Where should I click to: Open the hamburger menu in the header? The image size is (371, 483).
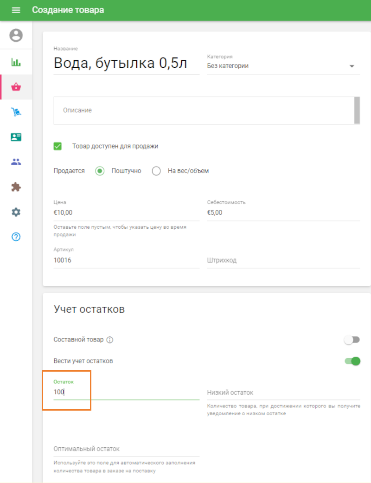pos(16,10)
